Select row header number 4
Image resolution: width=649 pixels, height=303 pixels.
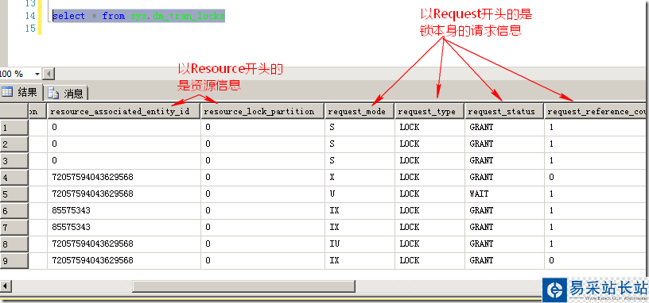click(x=14, y=178)
